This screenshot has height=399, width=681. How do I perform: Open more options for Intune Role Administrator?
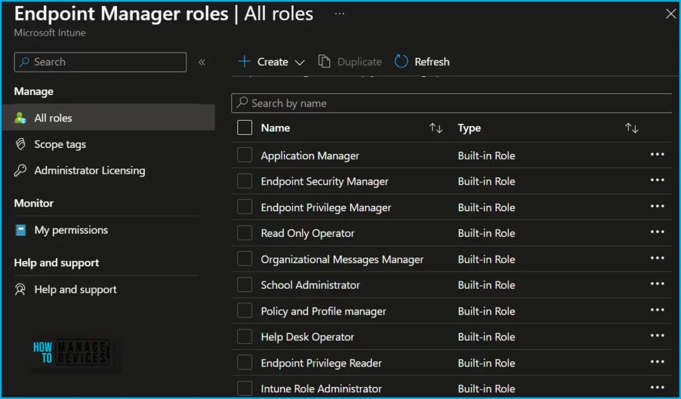point(658,387)
